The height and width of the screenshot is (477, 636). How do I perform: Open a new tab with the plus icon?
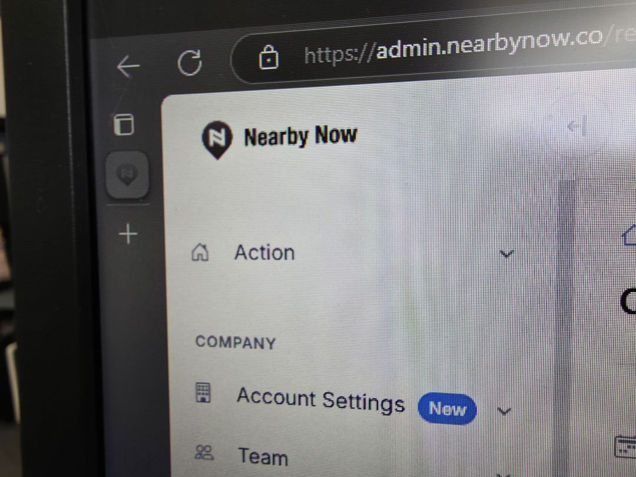[128, 234]
